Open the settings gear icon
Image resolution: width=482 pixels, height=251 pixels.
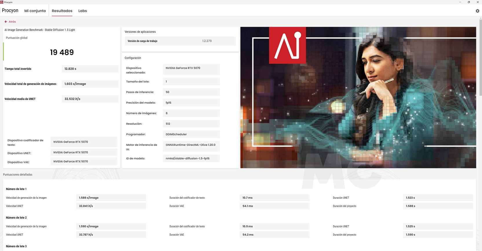coord(477,11)
